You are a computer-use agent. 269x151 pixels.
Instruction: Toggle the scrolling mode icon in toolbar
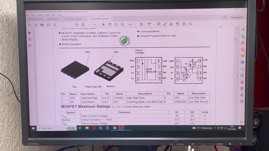(150, 24)
